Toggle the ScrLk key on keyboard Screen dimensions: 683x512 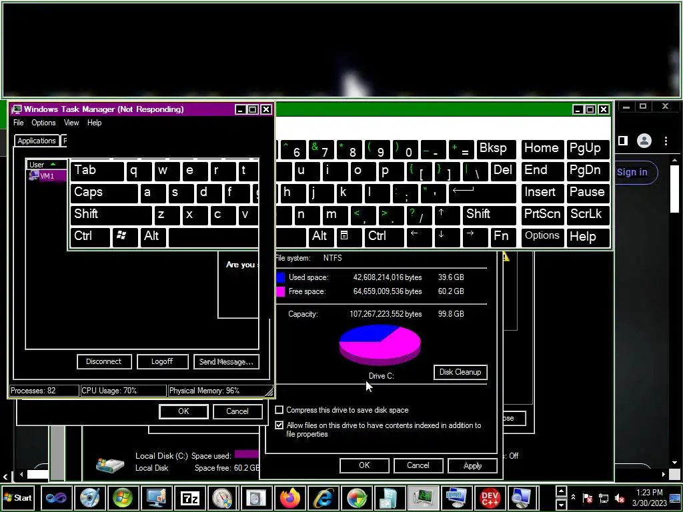588,215
